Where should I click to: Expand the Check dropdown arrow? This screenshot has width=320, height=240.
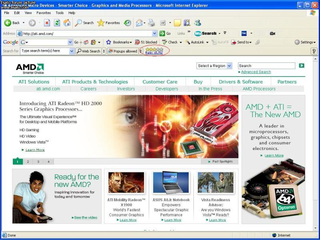pos(181,42)
